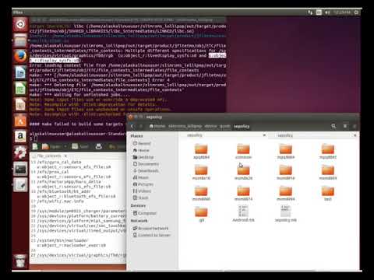Click slimroms_lollipop in the path bar

pos(185,126)
